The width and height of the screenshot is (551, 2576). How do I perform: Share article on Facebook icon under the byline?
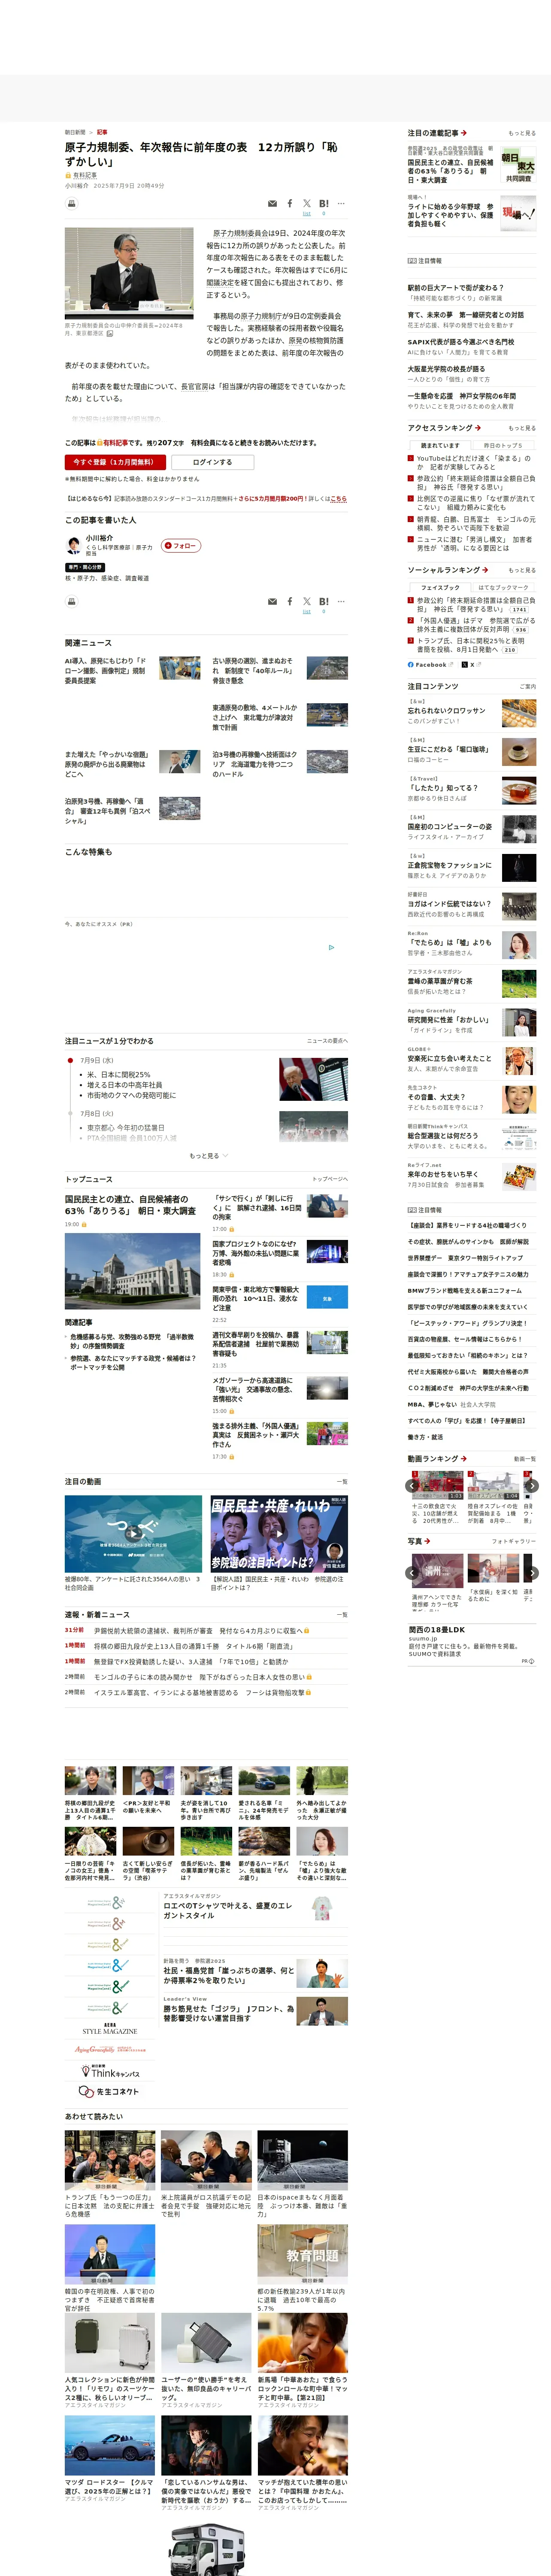(x=290, y=203)
